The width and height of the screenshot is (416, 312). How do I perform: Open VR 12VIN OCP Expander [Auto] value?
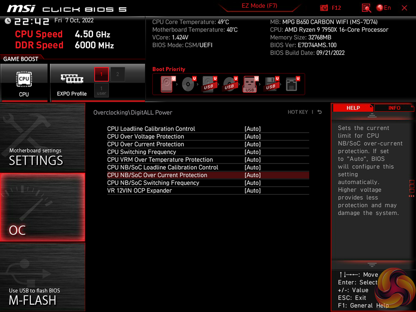point(253,190)
